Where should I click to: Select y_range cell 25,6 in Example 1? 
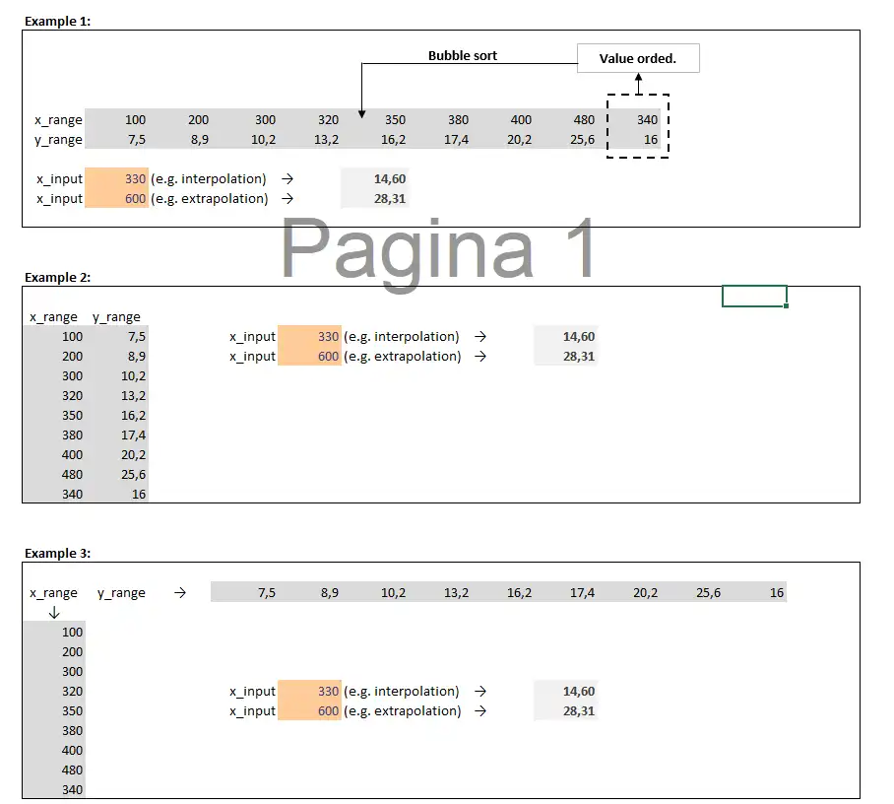tap(565, 139)
